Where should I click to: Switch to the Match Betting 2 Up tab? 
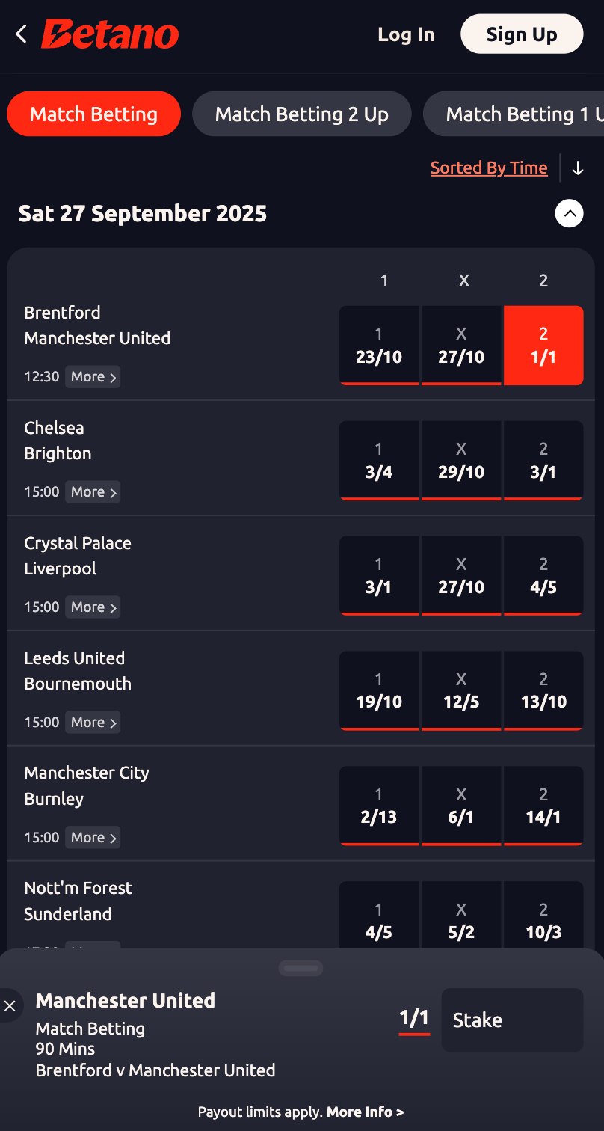(301, 114)
